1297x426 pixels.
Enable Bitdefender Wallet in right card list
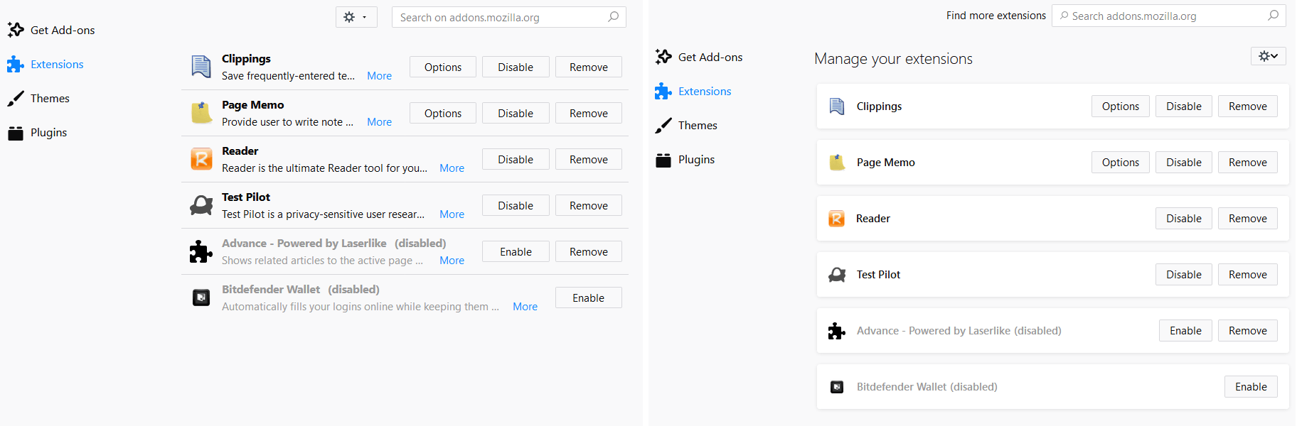tap(1251, 387)
